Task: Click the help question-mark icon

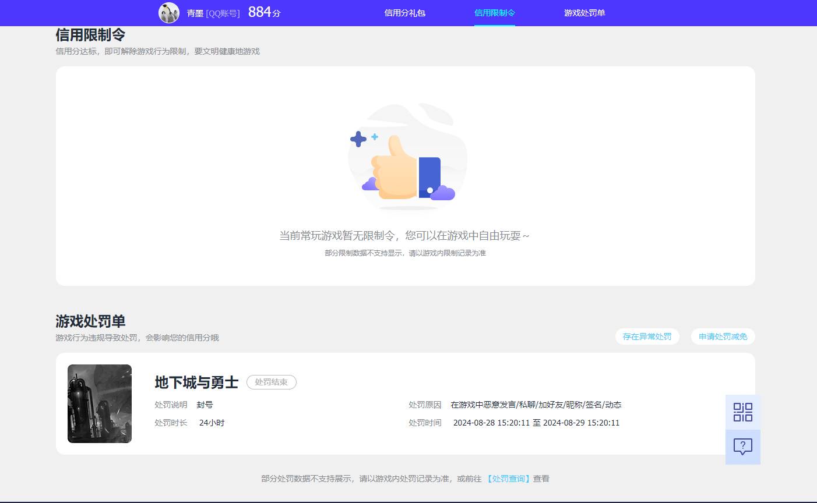Action: click(742, 447)
